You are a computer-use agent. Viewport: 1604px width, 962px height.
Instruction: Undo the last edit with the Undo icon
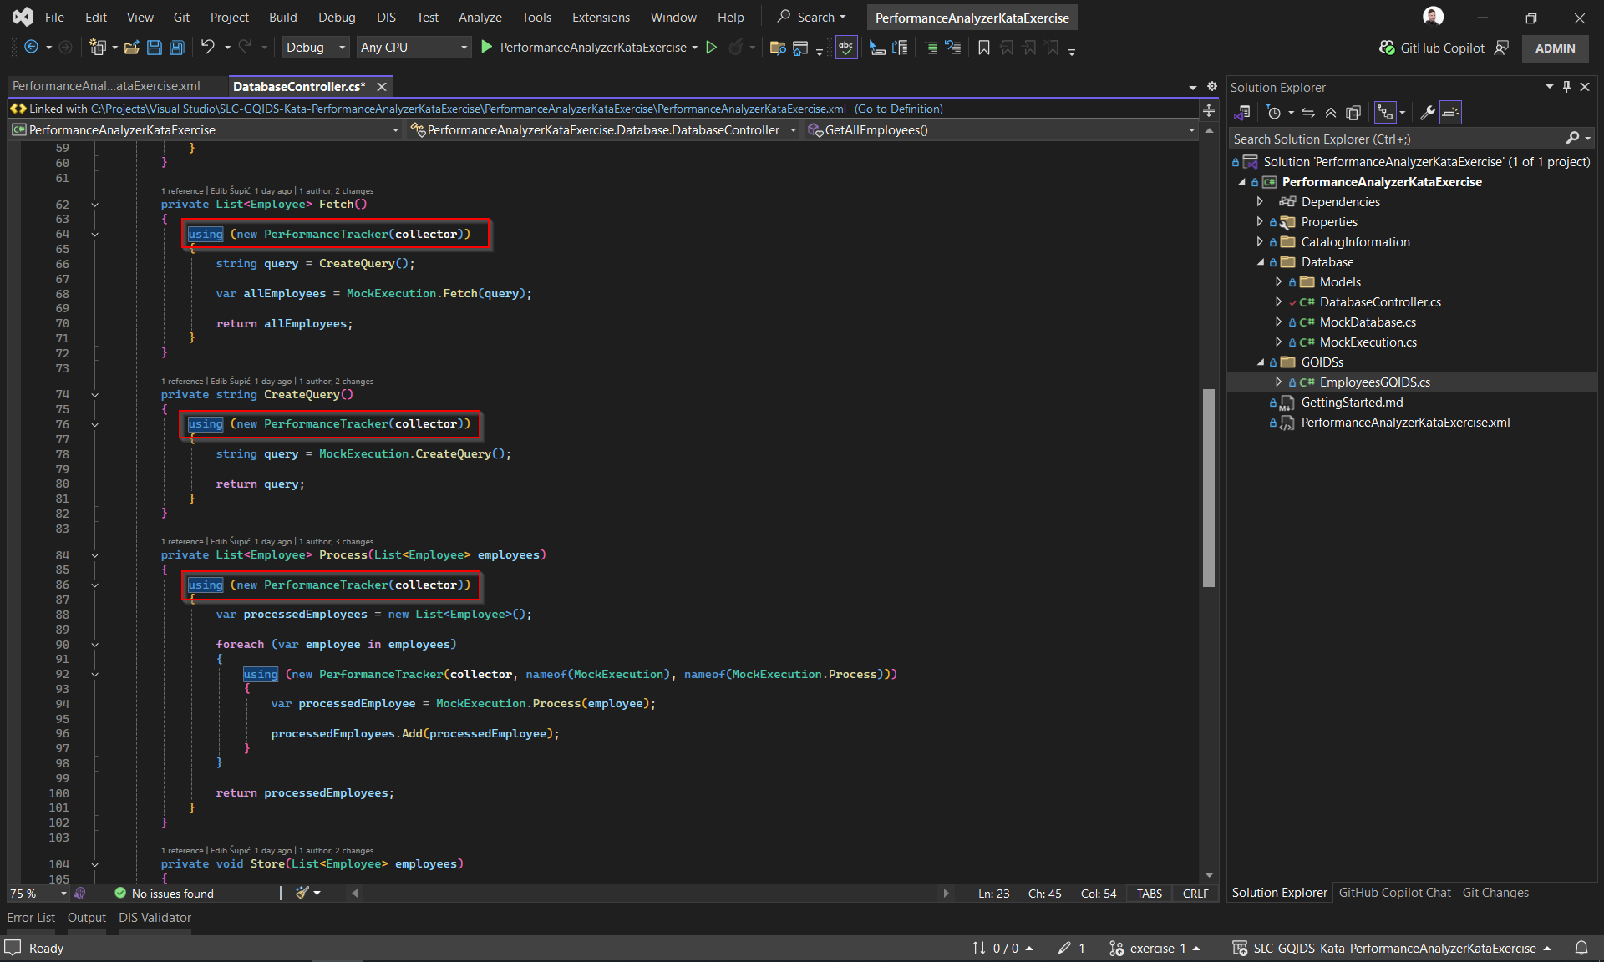click(x=207, y=48)
